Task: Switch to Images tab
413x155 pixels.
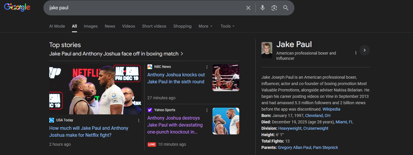Action: pyautogui.click(x=91, y=26)
